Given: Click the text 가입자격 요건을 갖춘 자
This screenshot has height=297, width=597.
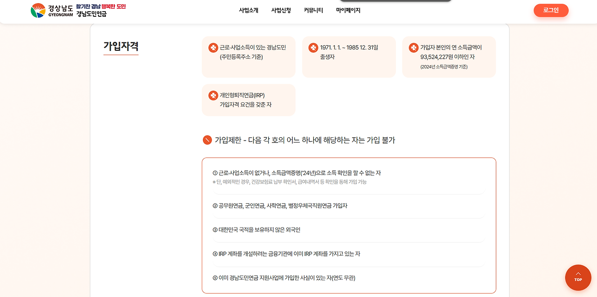Looking at the screenshot, I should [x=246, y=104].
